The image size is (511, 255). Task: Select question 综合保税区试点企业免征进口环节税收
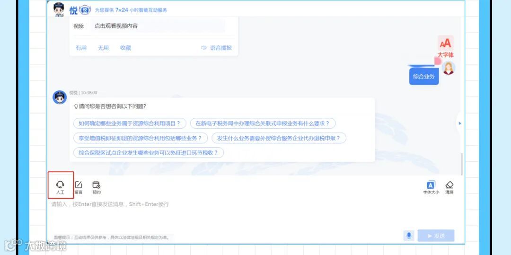coord(149,152)
